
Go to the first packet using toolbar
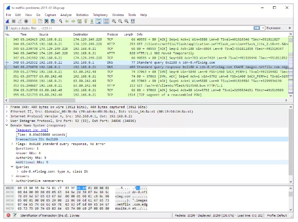(x=86, y=21)
